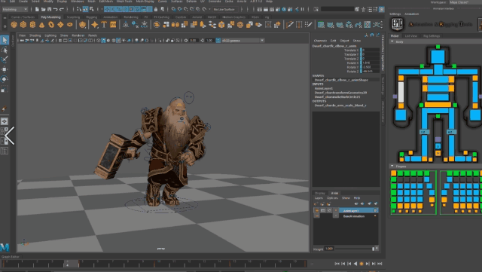Open the Mesh Tools menu

pos(124,2)
